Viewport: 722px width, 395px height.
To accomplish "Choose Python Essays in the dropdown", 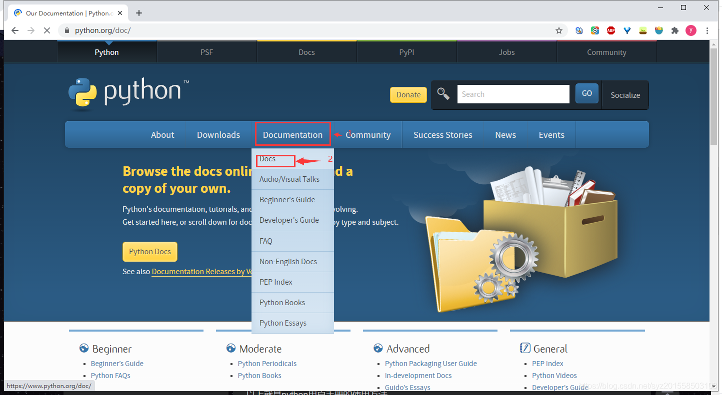I will (x=292, y=323).
